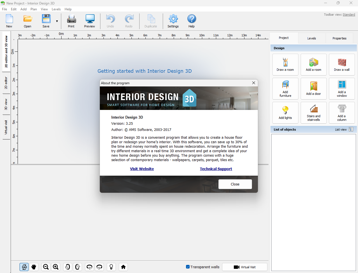
Task: Switch to the 2D editor side tab
Action: [6, 83]
